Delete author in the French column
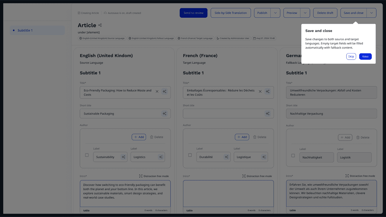The height and width of the screenshot is (217, 386). pyautogui.click(x=260, y=137)
